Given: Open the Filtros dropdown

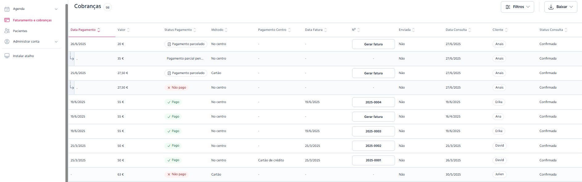Looking at the screenshot, I should [x=517, y=7].
